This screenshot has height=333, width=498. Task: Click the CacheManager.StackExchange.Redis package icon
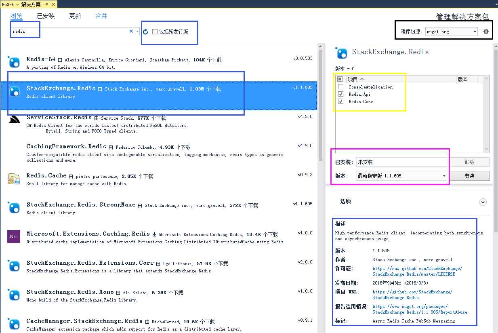[x=14, y=324]
